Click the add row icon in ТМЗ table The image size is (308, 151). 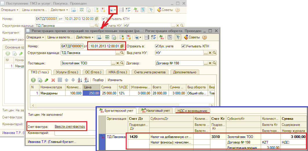(33, 80)
